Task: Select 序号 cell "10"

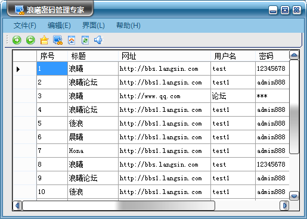Action: 52,192
